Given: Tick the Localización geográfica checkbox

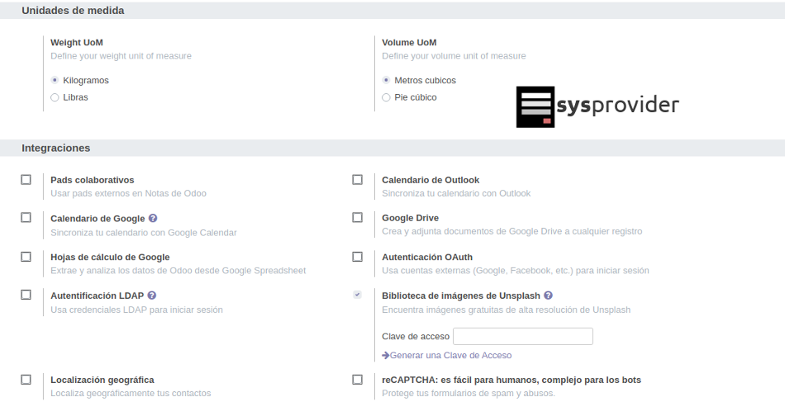Looking at the screenshot, I should click(26, 380).
